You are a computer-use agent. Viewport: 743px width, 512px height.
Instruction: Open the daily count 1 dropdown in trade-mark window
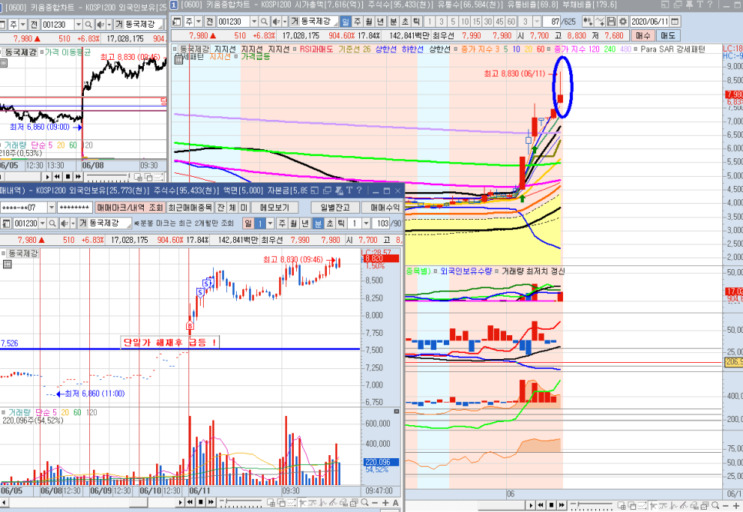271,223
